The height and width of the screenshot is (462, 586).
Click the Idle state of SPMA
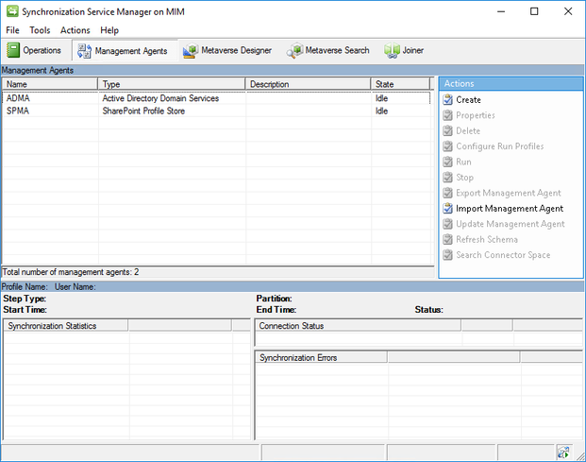coord(381,111)
